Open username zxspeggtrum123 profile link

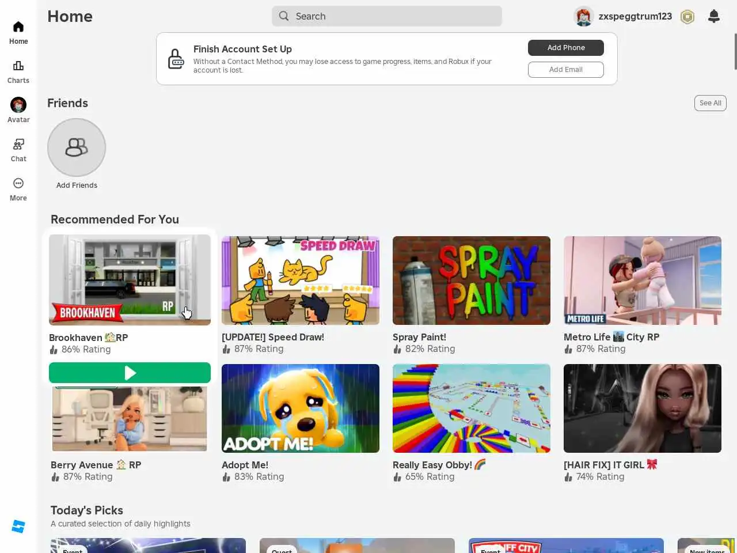pyautogui.click(x=635, y=16)
